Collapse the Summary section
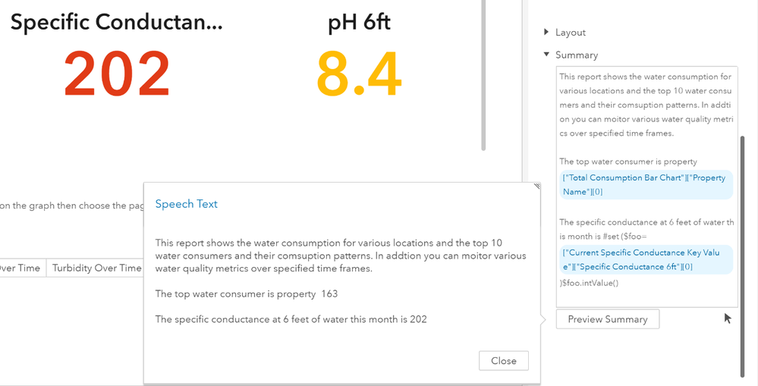The width and height of the screenshot is (758, 386). (546, 55)
